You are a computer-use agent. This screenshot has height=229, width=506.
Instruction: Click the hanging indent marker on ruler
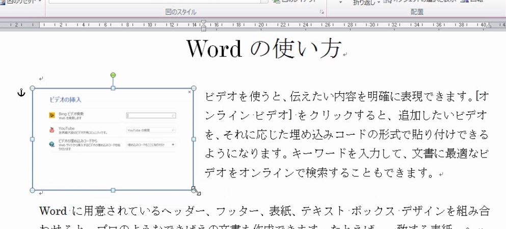(203, 26)
